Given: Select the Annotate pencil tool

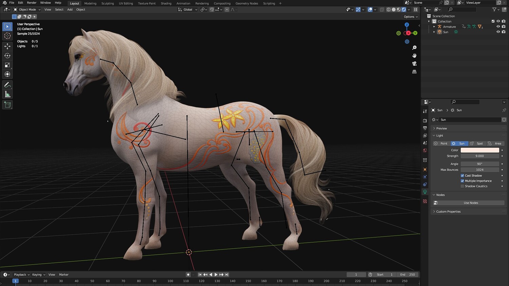Looking at the screenshot, I should pyautogui.click(x=7, y=85).
